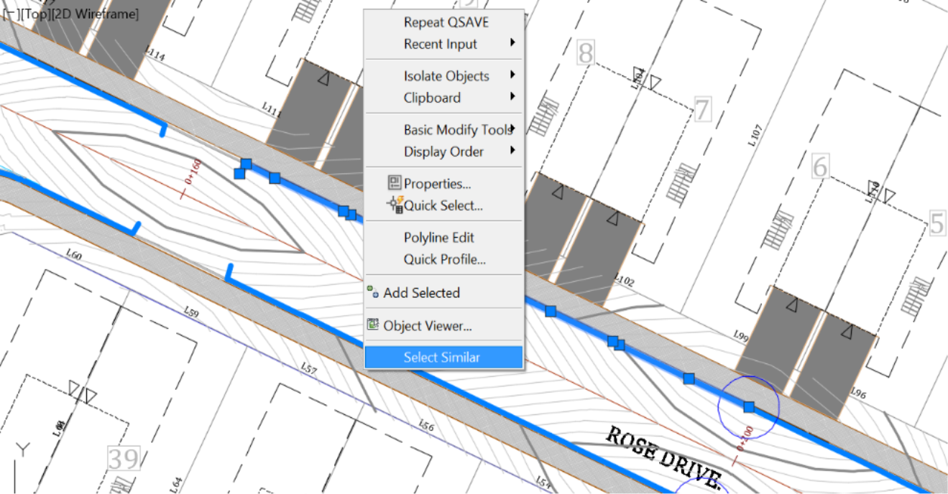
Task: Click the L57 line label
Action: [x=308, y=369]
